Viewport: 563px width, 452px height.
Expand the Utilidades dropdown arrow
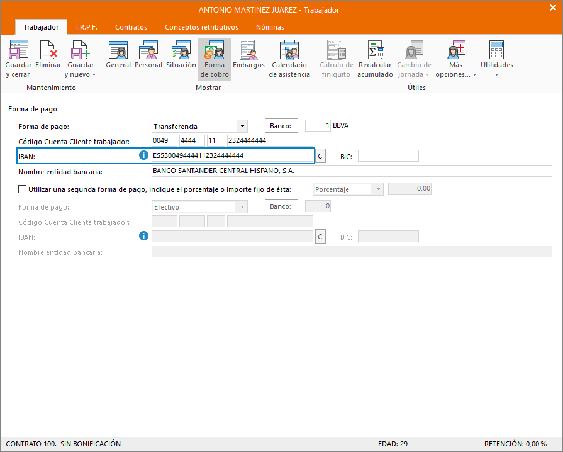pos(496,75)
